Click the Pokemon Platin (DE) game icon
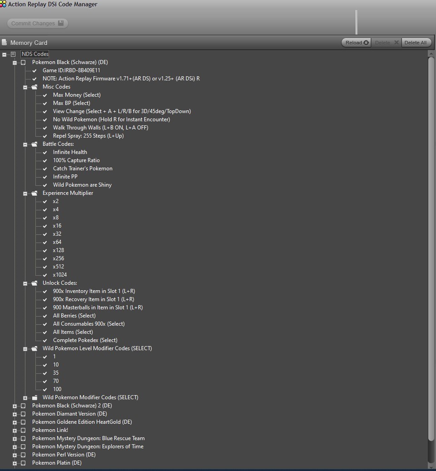 click(x=23, y=463)
